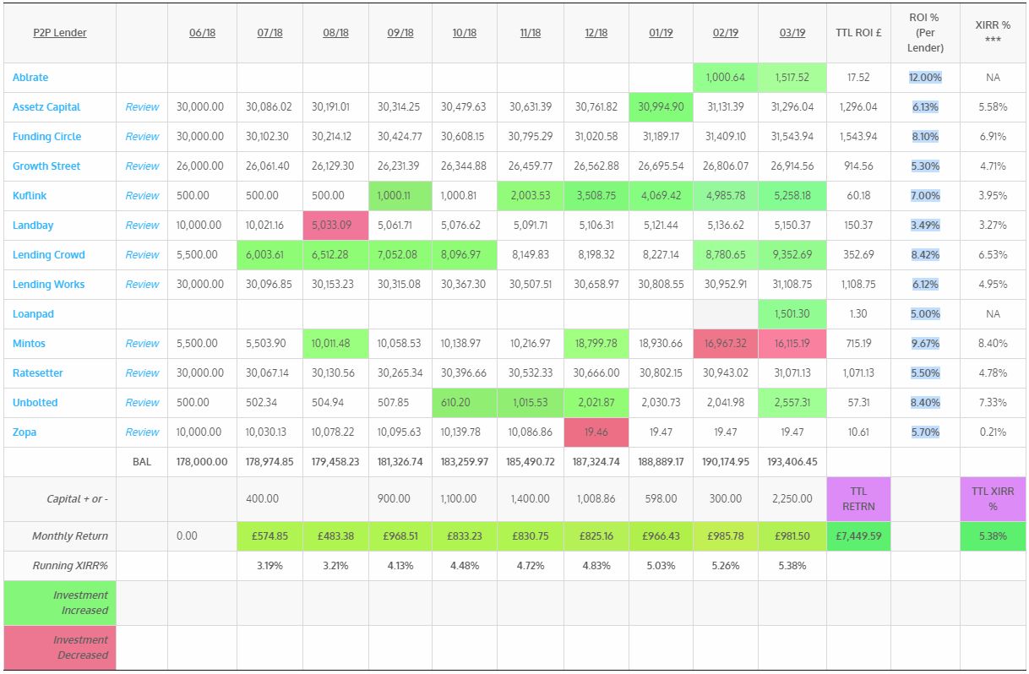The height and width of the screenshot is (674, 1029).
Task: Select Assetz Capital 30,994.90 green cell
Action: [661, 107]
